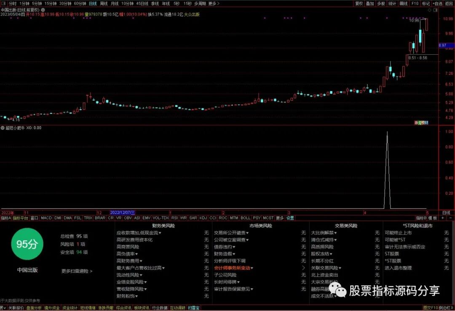The width and height of the screenshot is (455, 311).
Task: Switch to 季线 chart
Action: click(155, 3)
